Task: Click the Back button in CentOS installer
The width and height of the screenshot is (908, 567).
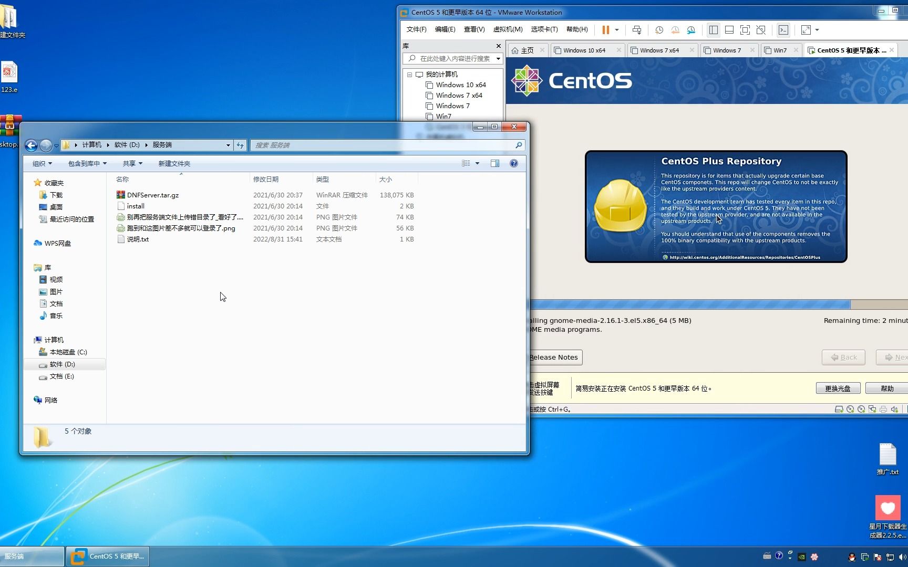Action: pyautogui.click(x=844, y=358)
